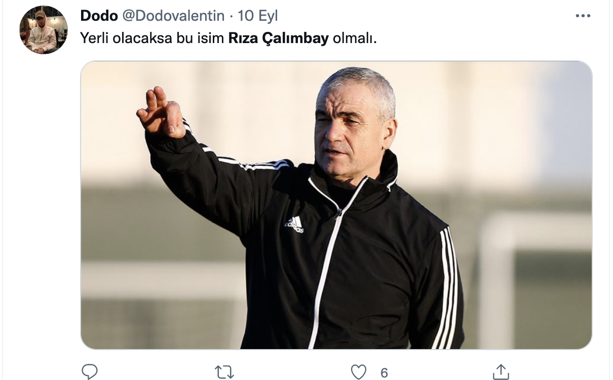Visit the @Dodovalentin handle
The height and width of the screenshot is (380, 613).
173,16
